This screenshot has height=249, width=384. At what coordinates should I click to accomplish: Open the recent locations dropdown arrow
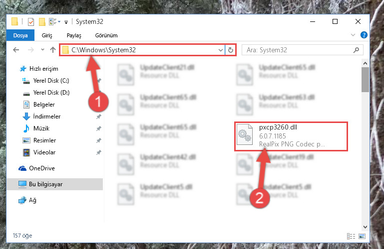(42, 50)
